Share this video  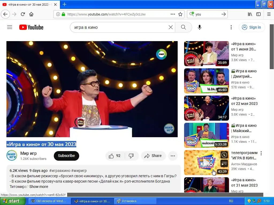click(x=153, y=156)
